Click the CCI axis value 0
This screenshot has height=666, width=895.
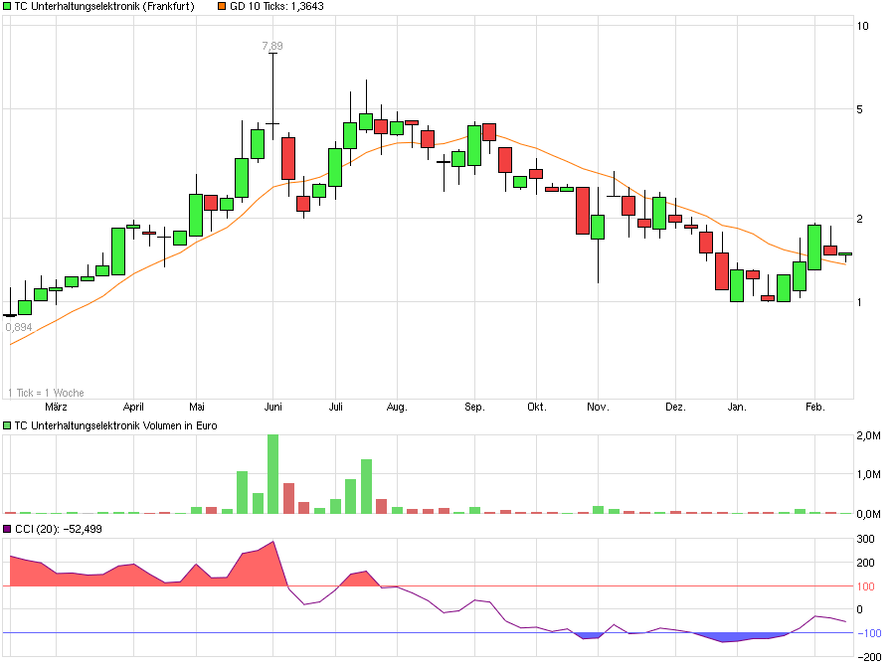click(859, 609)
